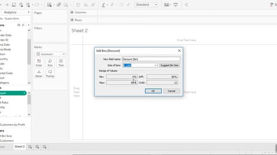The height and width of the screenshot is (155, 277).
Task: Open the Data pane options dropdown arrow
Action: tap(29, 25)
